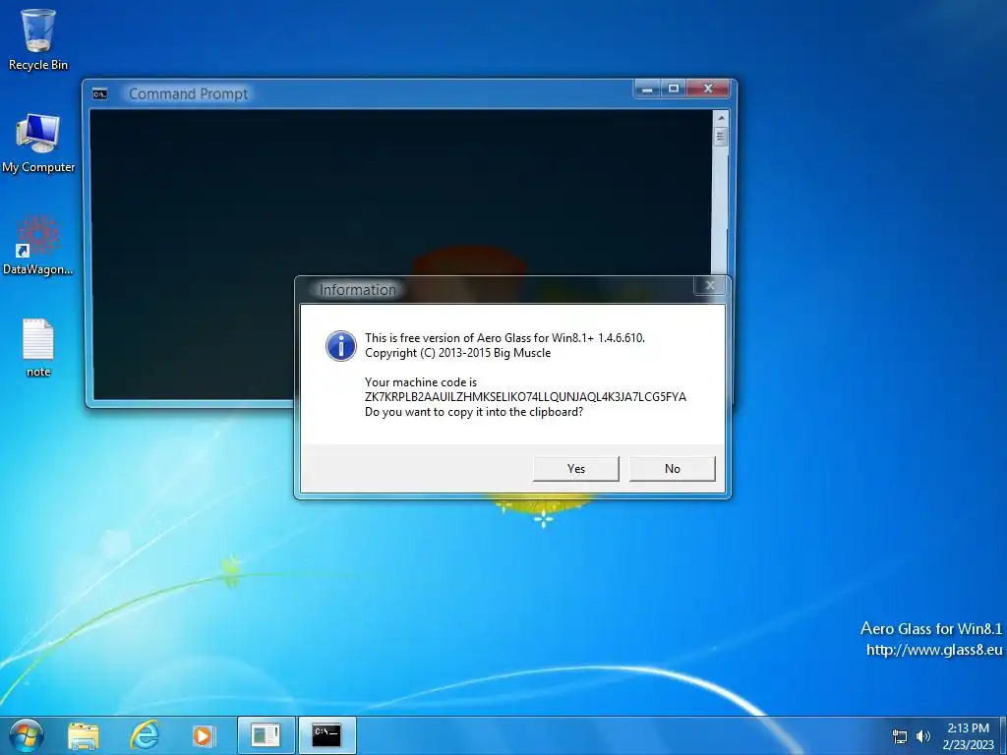Click the blue information icon in dialog
Viewport: 1007px width, 755px height.
point(341,346)
